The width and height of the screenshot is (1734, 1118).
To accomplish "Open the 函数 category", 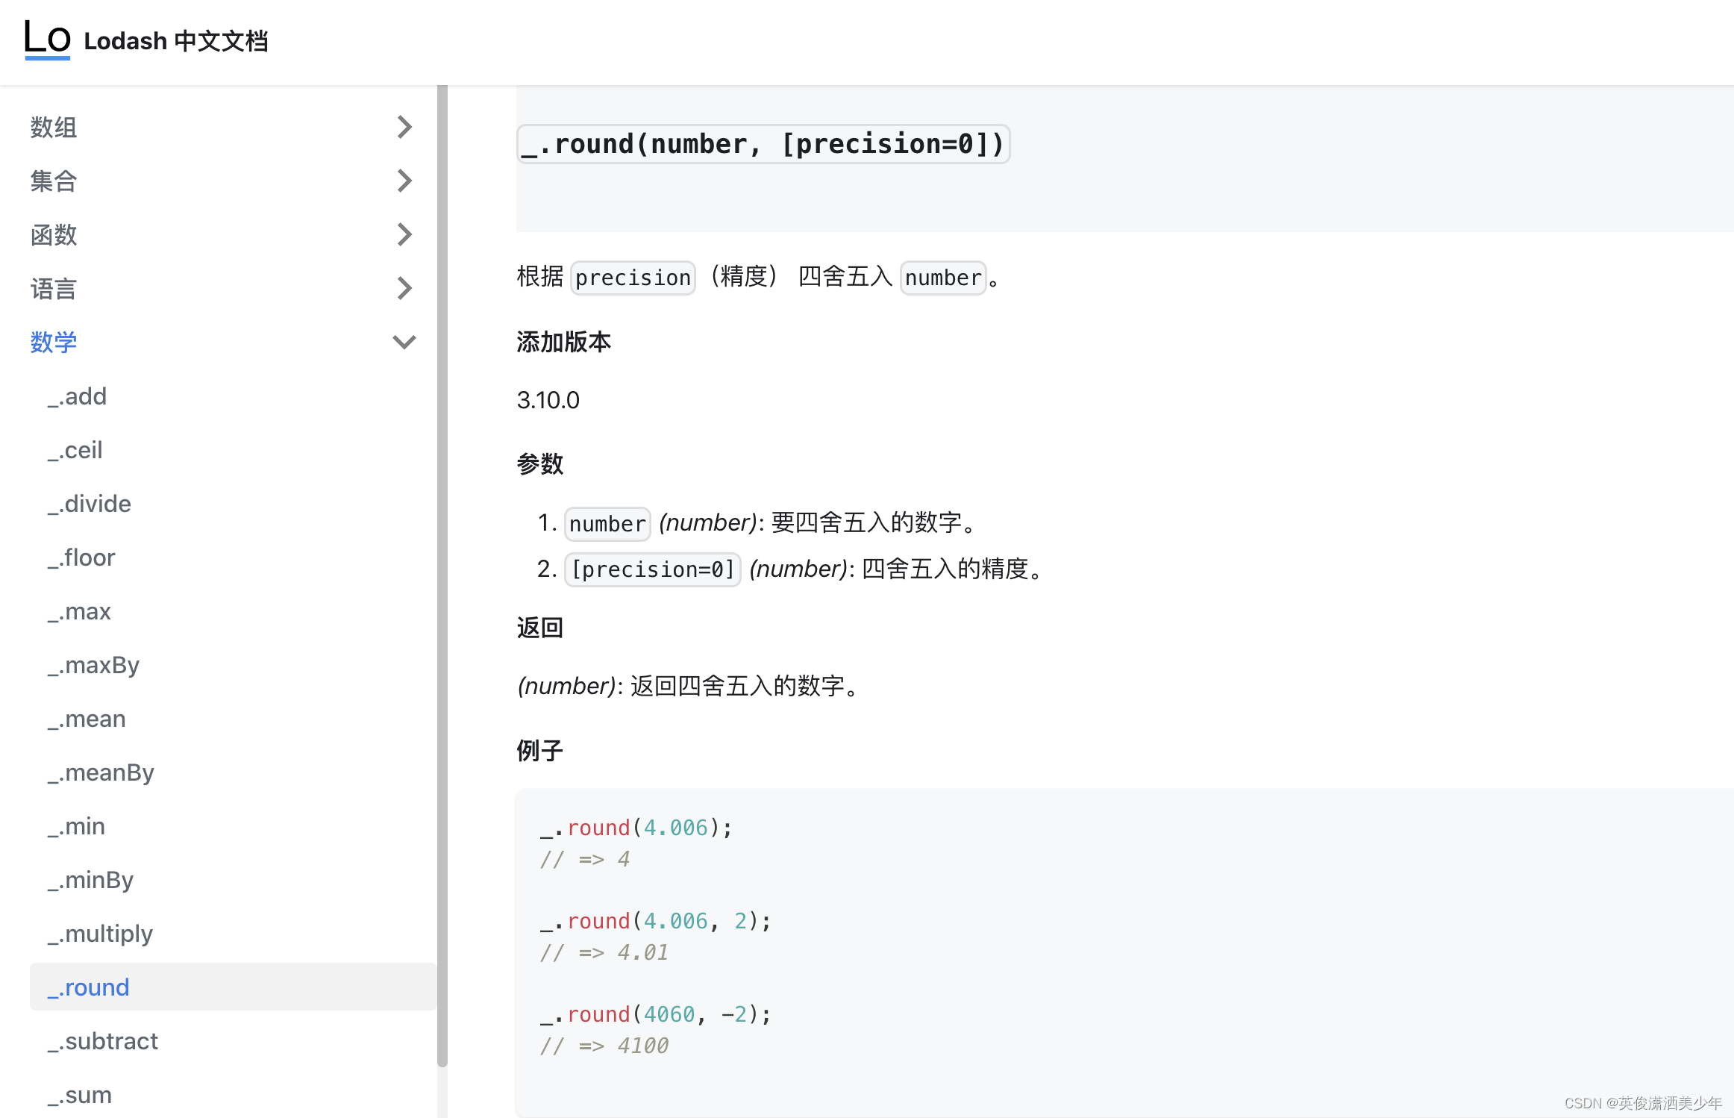I will 53,234.
